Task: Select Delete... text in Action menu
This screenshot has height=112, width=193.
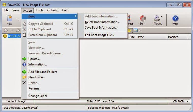Action: click(x=34, y=83)
